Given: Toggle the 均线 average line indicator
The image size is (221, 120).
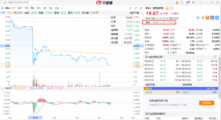Looking at the screenshot, I should (9, 13).
